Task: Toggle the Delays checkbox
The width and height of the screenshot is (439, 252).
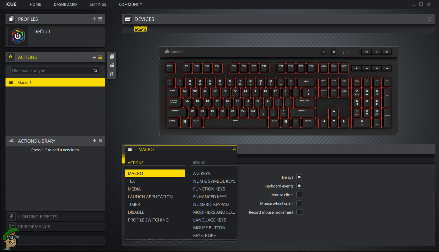Action: click(x=299, y=177)
